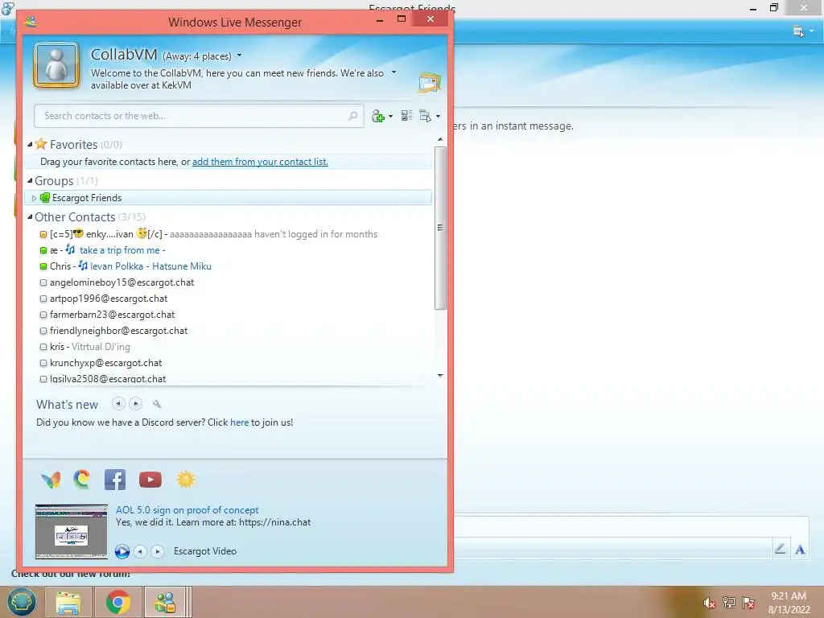The image size is (824, 618).
Task: Go to next Escargot Video item
Action: click(158, 551)
